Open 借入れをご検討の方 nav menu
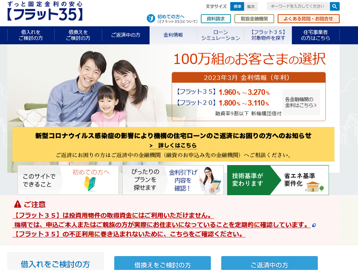This screenshot has height=272, width=358. tap(31, 35)
